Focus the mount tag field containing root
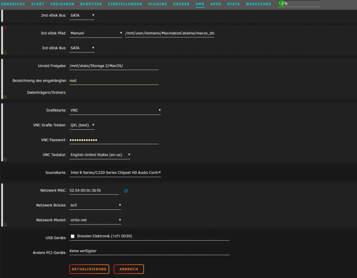Viewport: 357px width, 278px height. [114, 81]
